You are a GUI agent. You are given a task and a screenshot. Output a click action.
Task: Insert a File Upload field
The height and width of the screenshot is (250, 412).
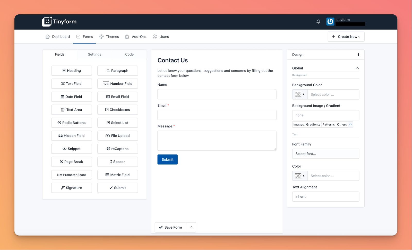[x=117, y=136]
